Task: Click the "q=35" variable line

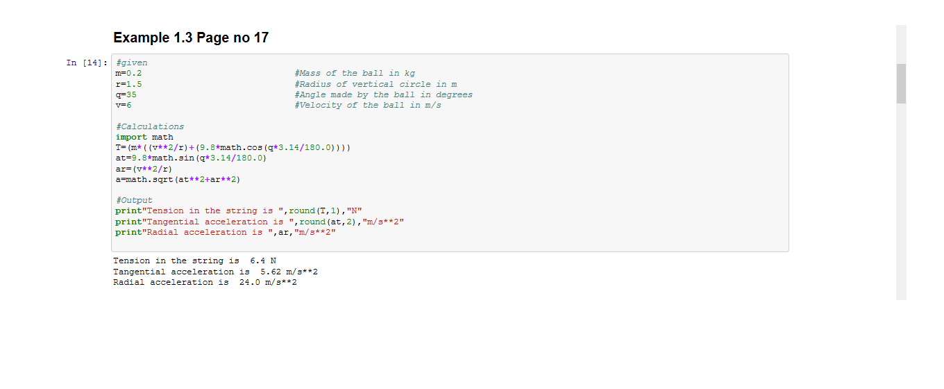Action: pos(127,94)
